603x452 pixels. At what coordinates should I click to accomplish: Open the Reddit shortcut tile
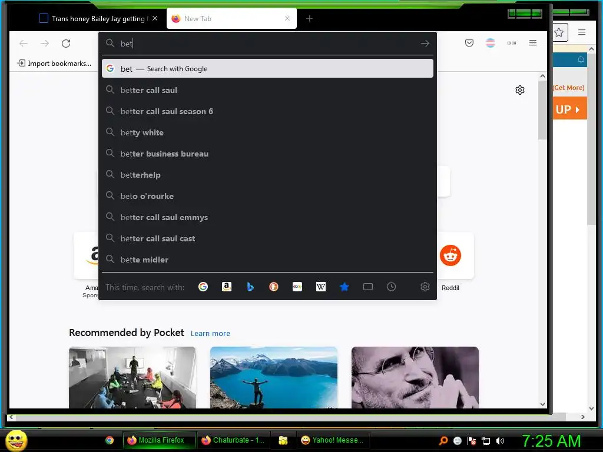(x=450, y=255)
